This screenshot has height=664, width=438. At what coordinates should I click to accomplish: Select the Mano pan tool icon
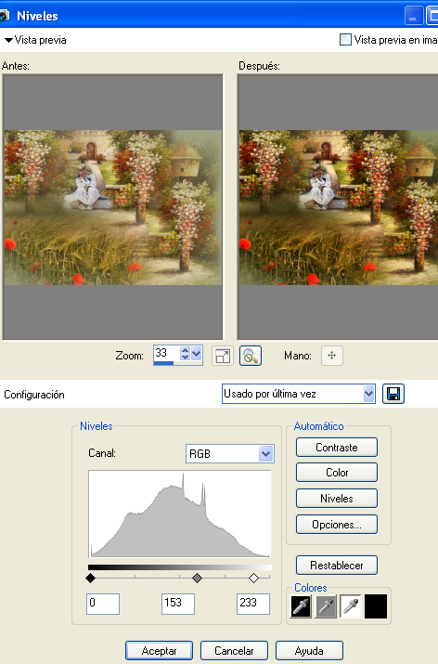(332, 356)
